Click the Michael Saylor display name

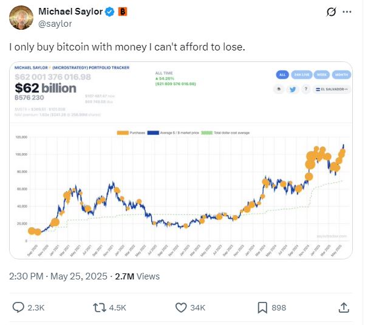(x=70, y=12)
